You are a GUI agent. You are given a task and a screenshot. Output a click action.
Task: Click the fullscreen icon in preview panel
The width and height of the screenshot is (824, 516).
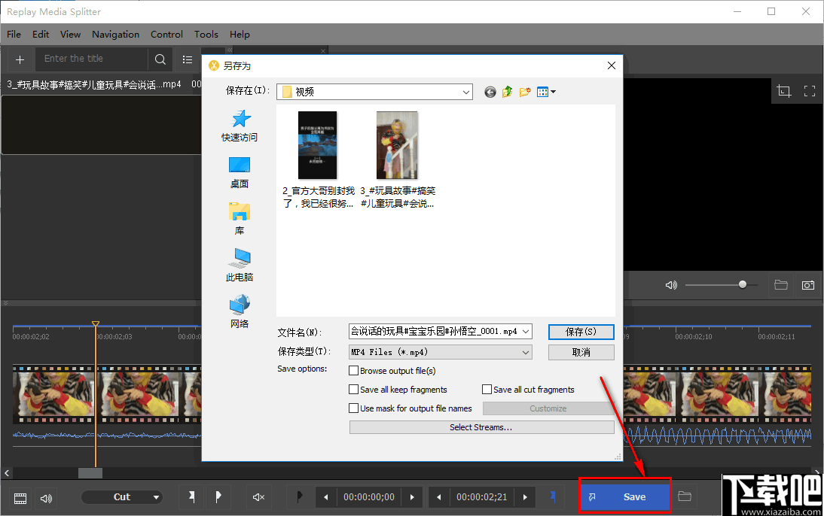click(x=810, y=90)
